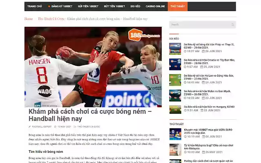Click calendar icon beside 25 JUN 2021
Image resolution: width=261 pixels, height=163 pixels.
(x=201, y=67)
